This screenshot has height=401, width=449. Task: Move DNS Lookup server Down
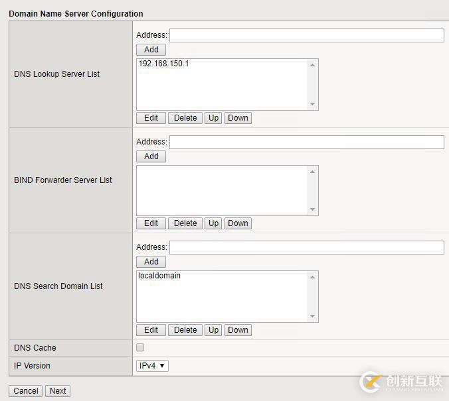click(x=238, y=118)
